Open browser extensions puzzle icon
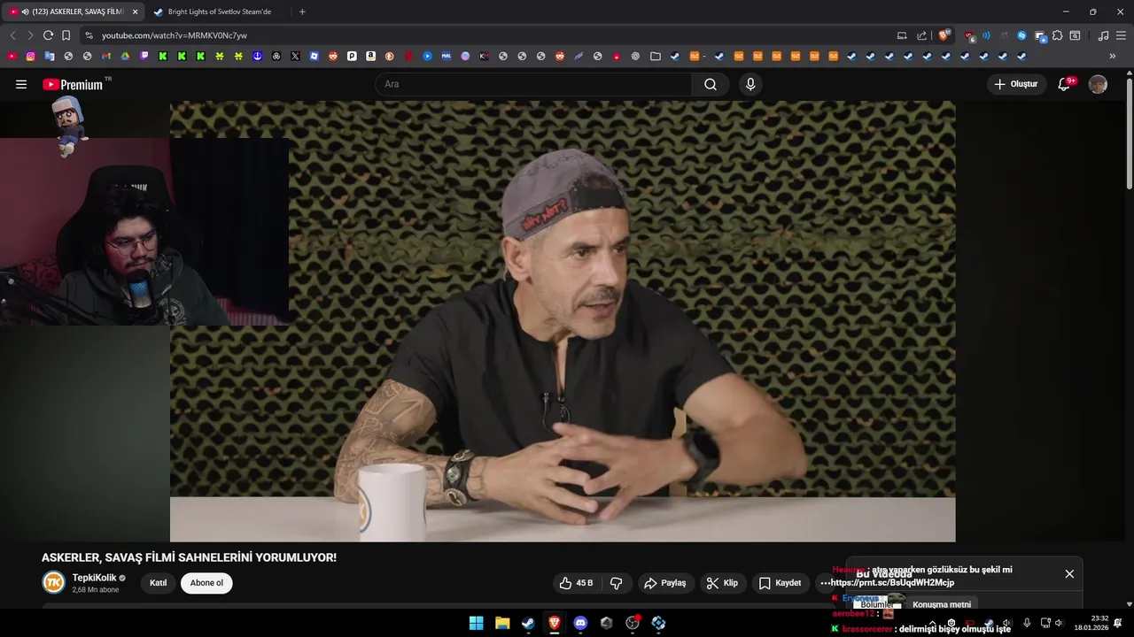1134x637 pixels. (x=1057, y=35)
